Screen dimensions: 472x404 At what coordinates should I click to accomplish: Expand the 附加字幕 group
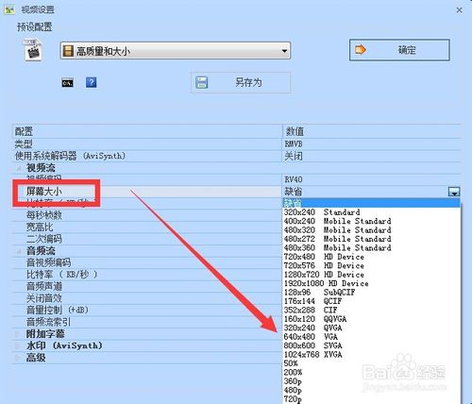coord(18,334)
